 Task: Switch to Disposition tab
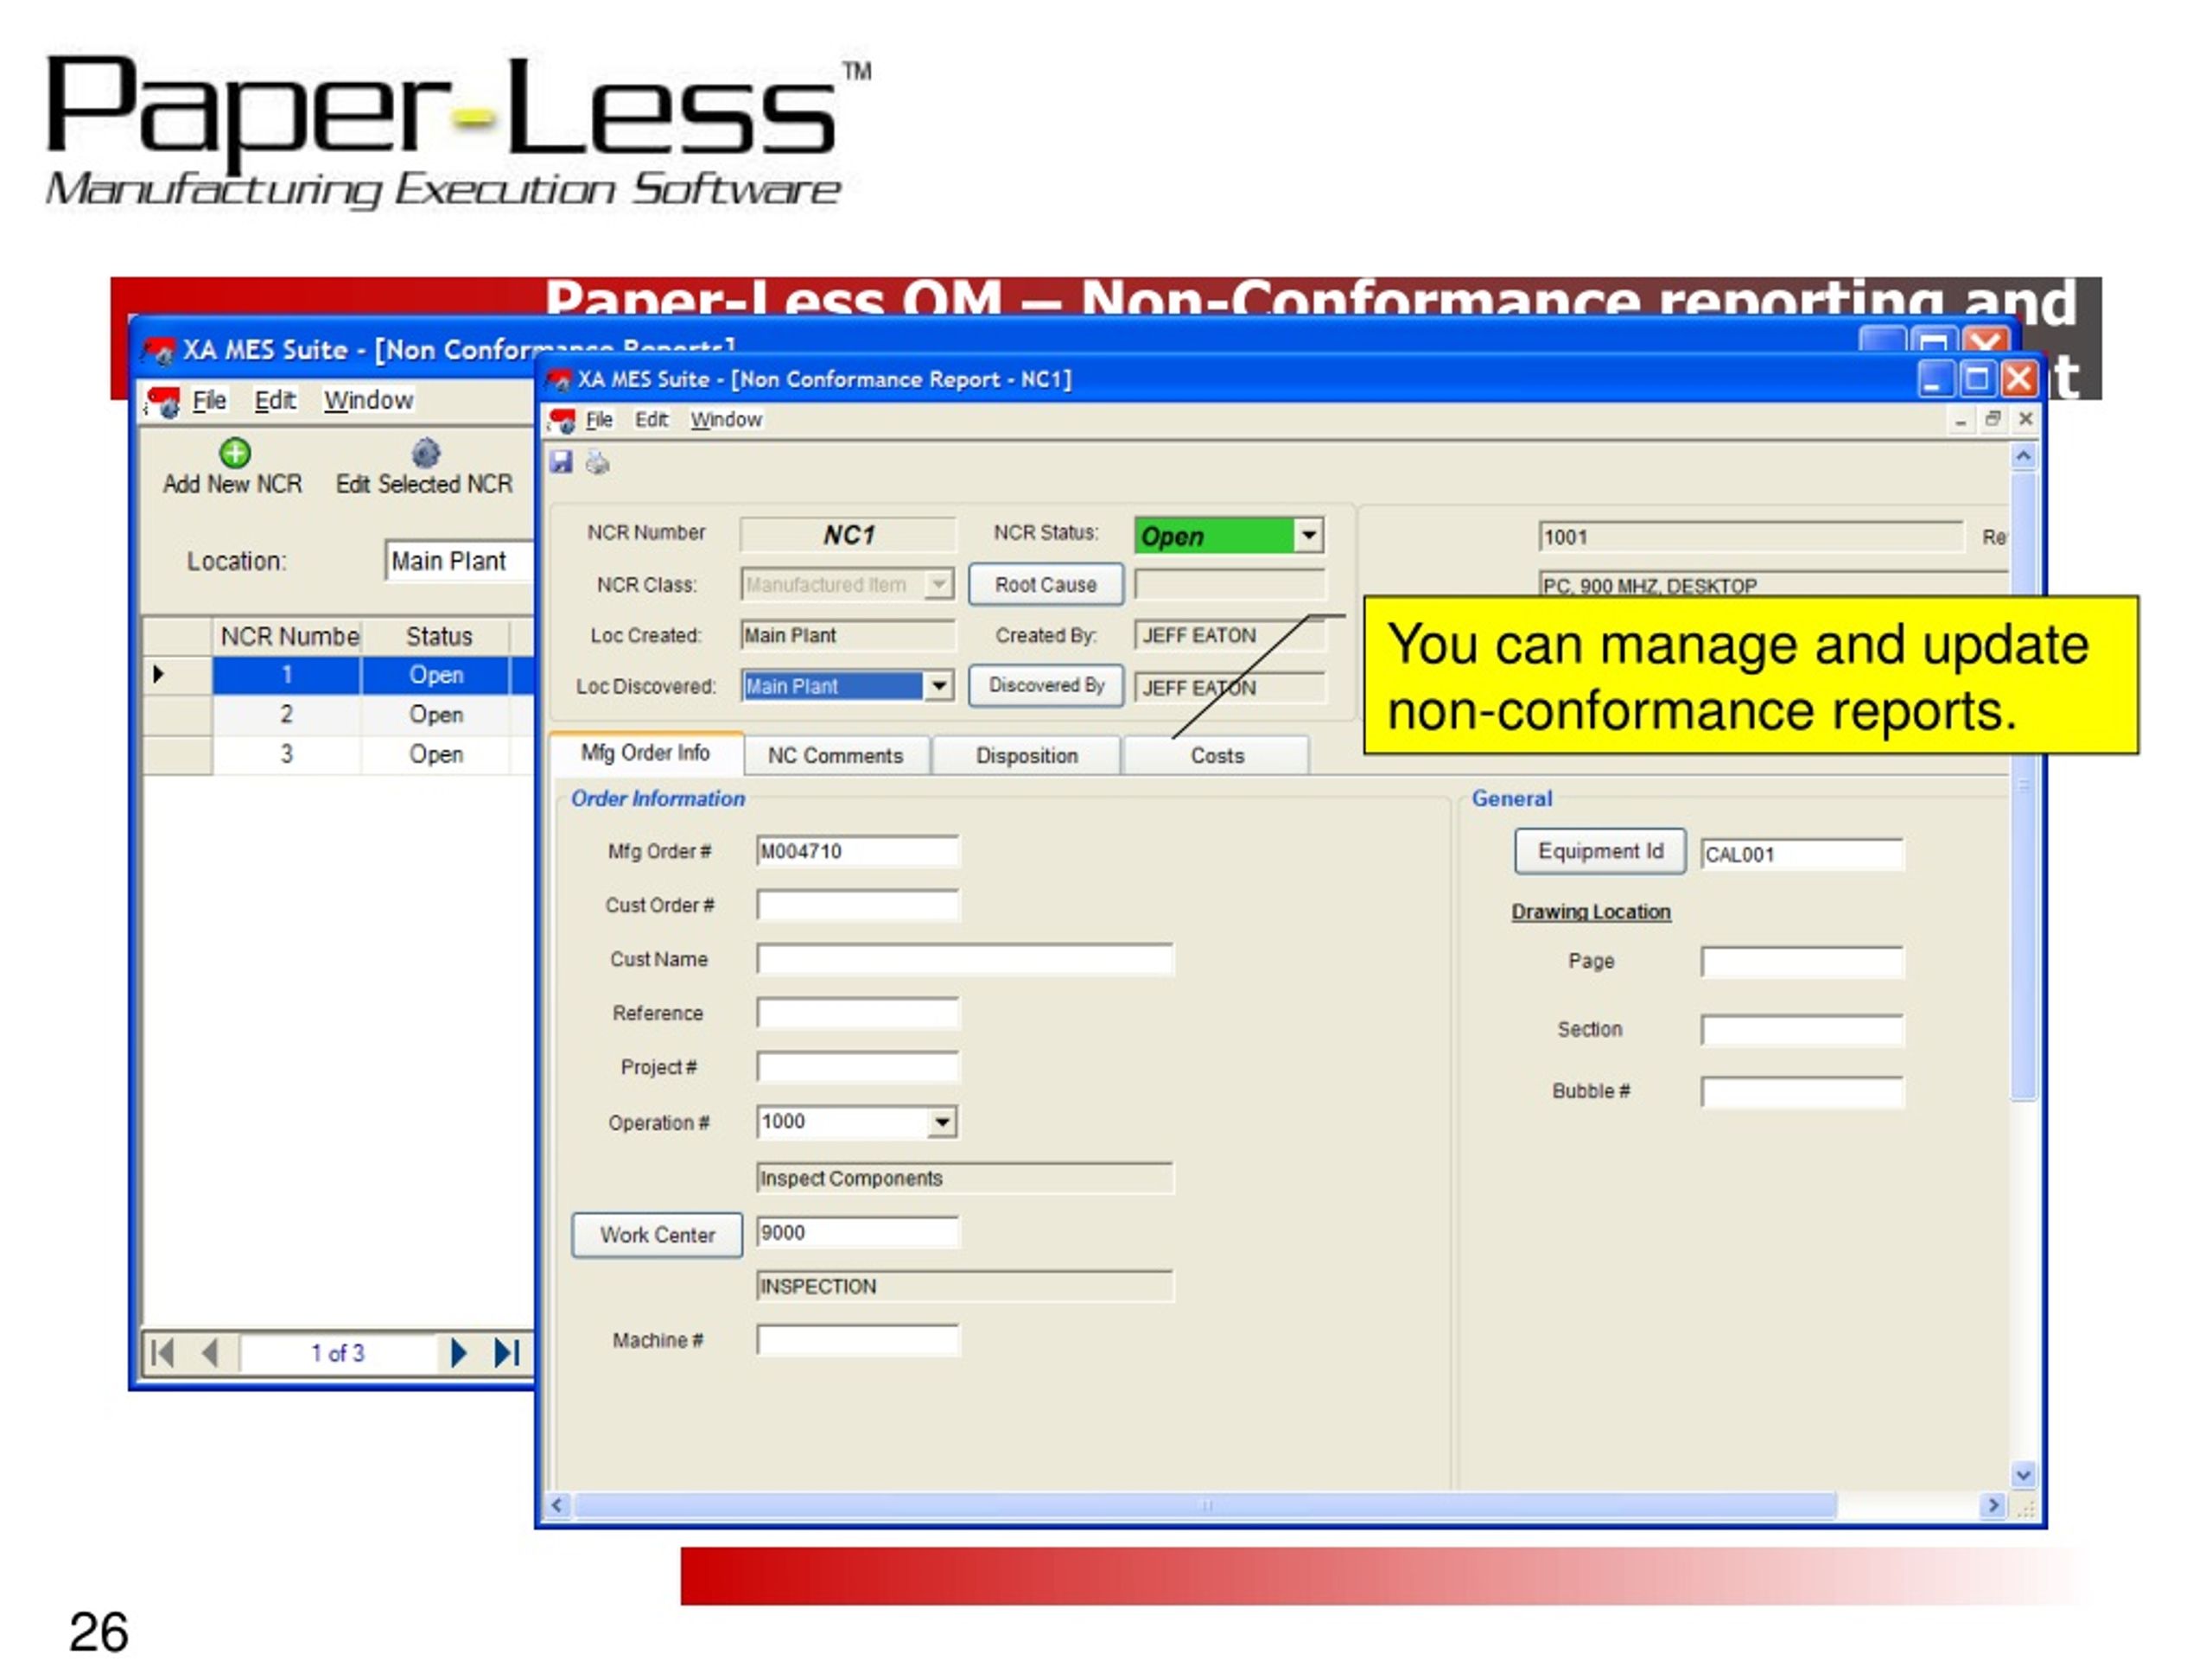[1027, 756]
